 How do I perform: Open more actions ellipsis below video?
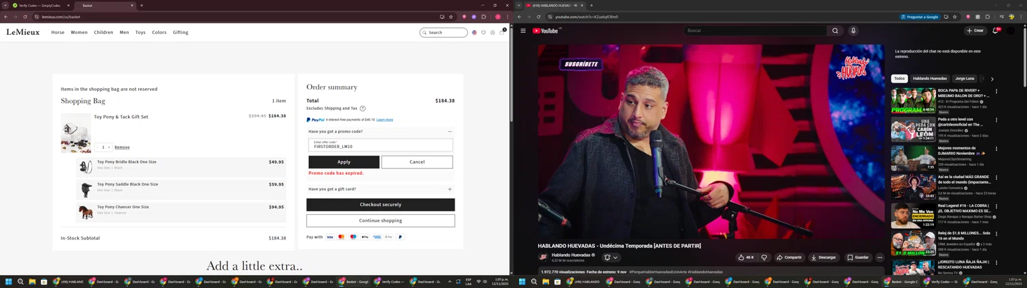(880, 257)
